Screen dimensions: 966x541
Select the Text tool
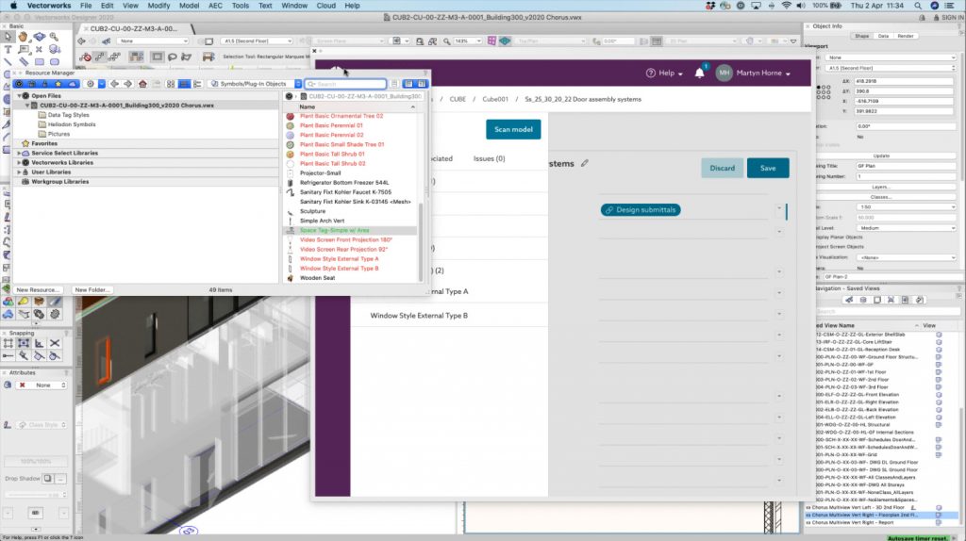(8, 49)
